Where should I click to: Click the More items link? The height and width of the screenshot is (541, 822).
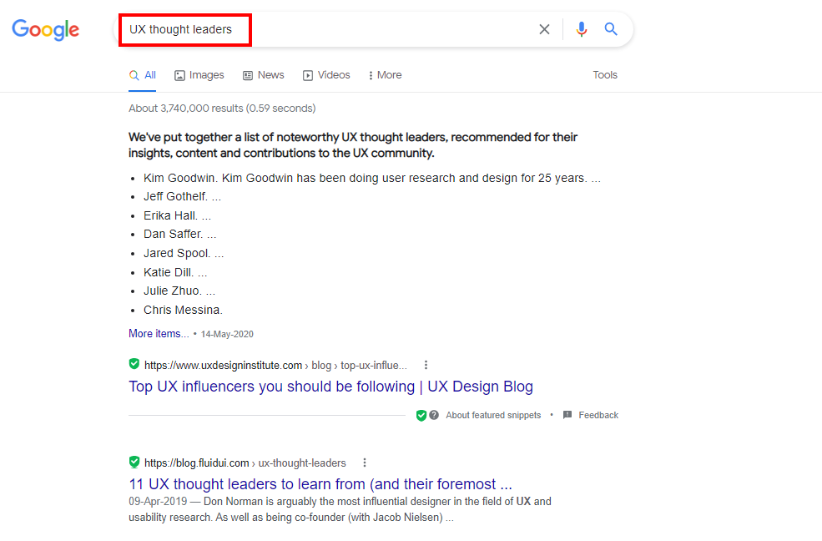159,333
